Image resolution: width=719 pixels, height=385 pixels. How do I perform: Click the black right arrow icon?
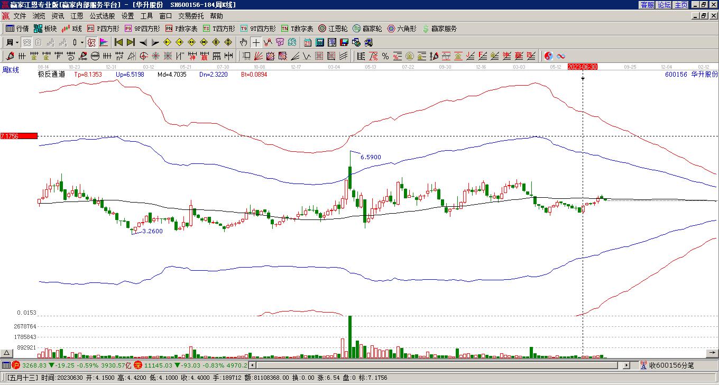click(155, 42)
